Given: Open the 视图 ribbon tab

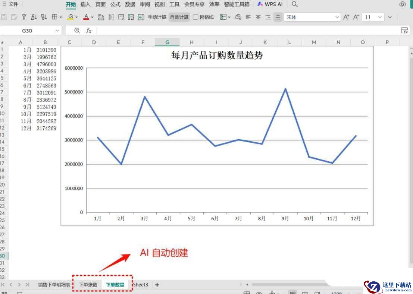Looking at the screenshot, I should tap(160, 4).
